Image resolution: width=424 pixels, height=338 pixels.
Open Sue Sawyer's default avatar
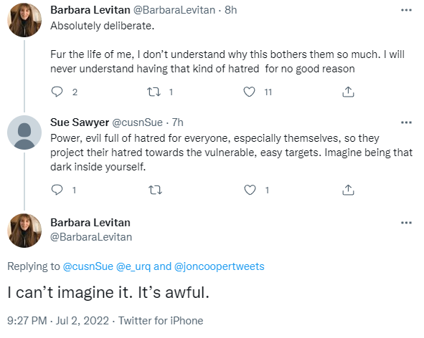coord(24,132)
